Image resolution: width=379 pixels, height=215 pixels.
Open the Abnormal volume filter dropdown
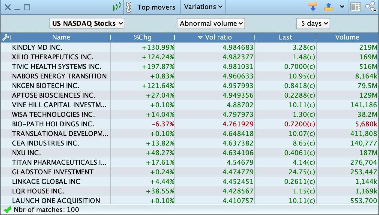tap(211, 23)
